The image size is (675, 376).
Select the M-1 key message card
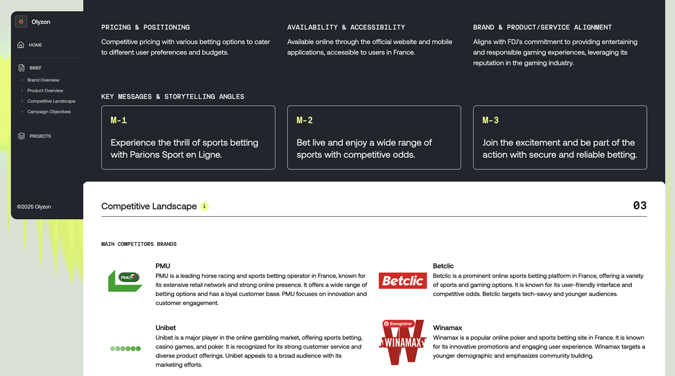pos(188,137)
